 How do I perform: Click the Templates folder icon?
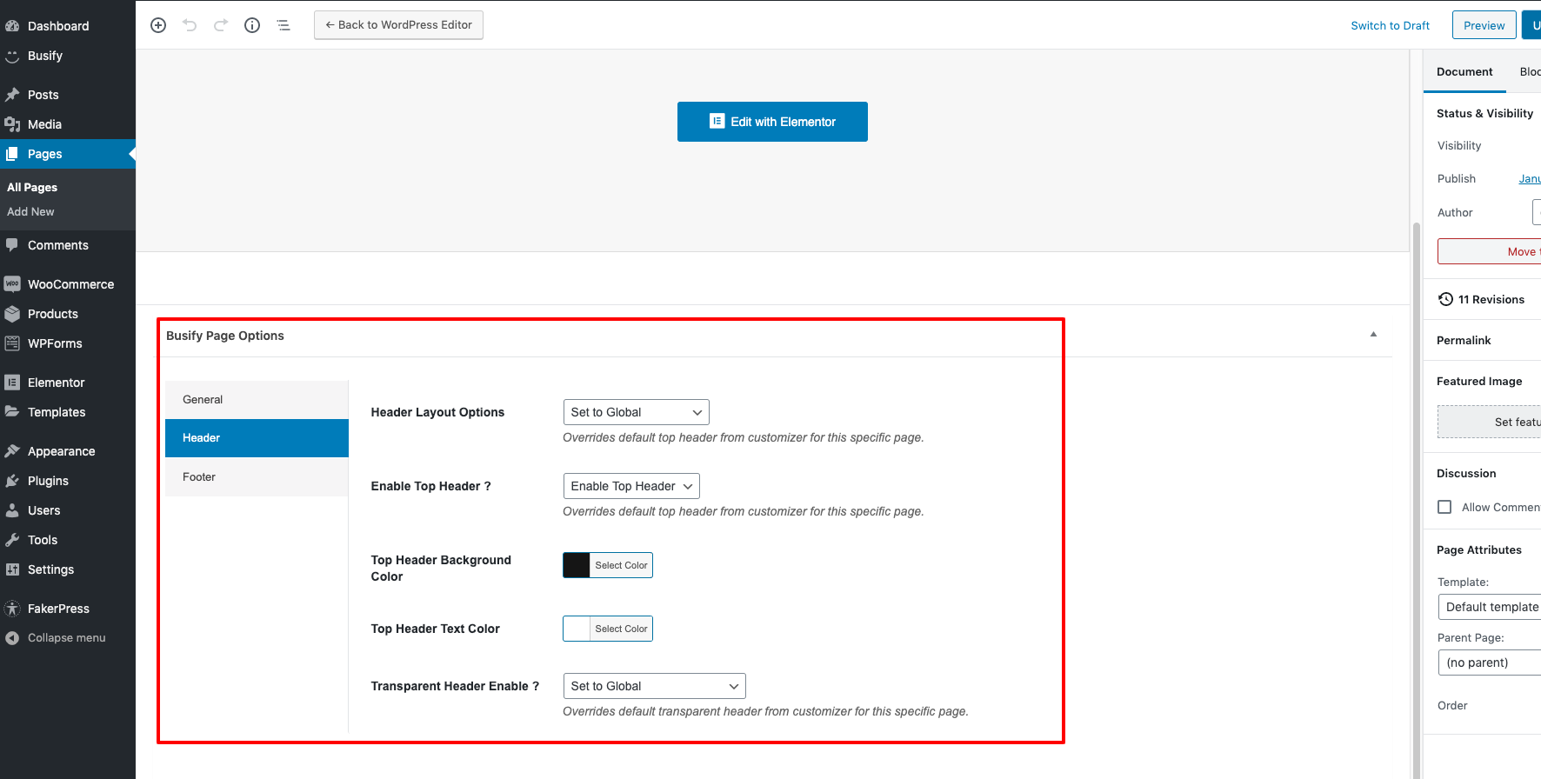(12, 412)
